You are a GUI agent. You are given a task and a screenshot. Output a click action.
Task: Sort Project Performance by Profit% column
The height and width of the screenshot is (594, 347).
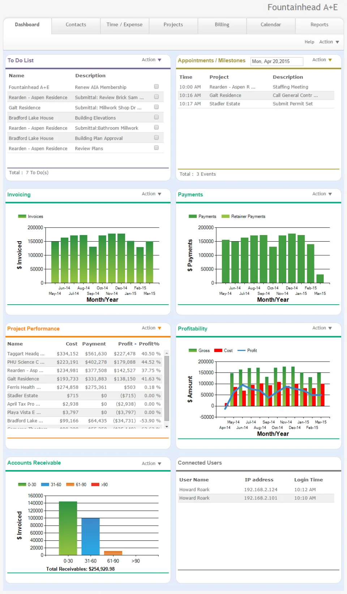pos(149,344)
